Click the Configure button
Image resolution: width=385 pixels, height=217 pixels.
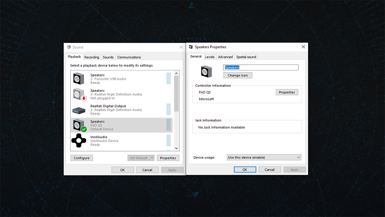pyautogui.click(x=81, y=158)
